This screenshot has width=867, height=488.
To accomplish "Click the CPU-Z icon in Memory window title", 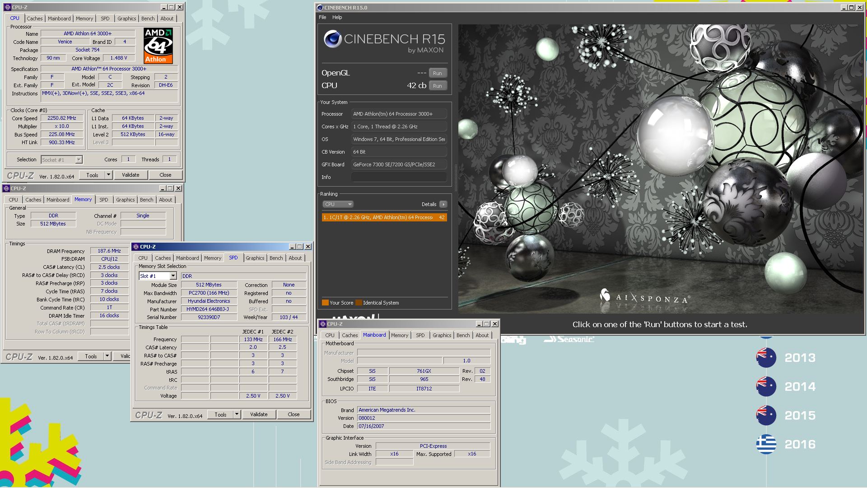I will tap(6, 188).
